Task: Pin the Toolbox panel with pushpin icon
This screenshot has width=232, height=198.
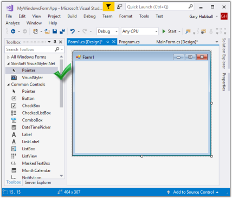Action: [55, 42]
